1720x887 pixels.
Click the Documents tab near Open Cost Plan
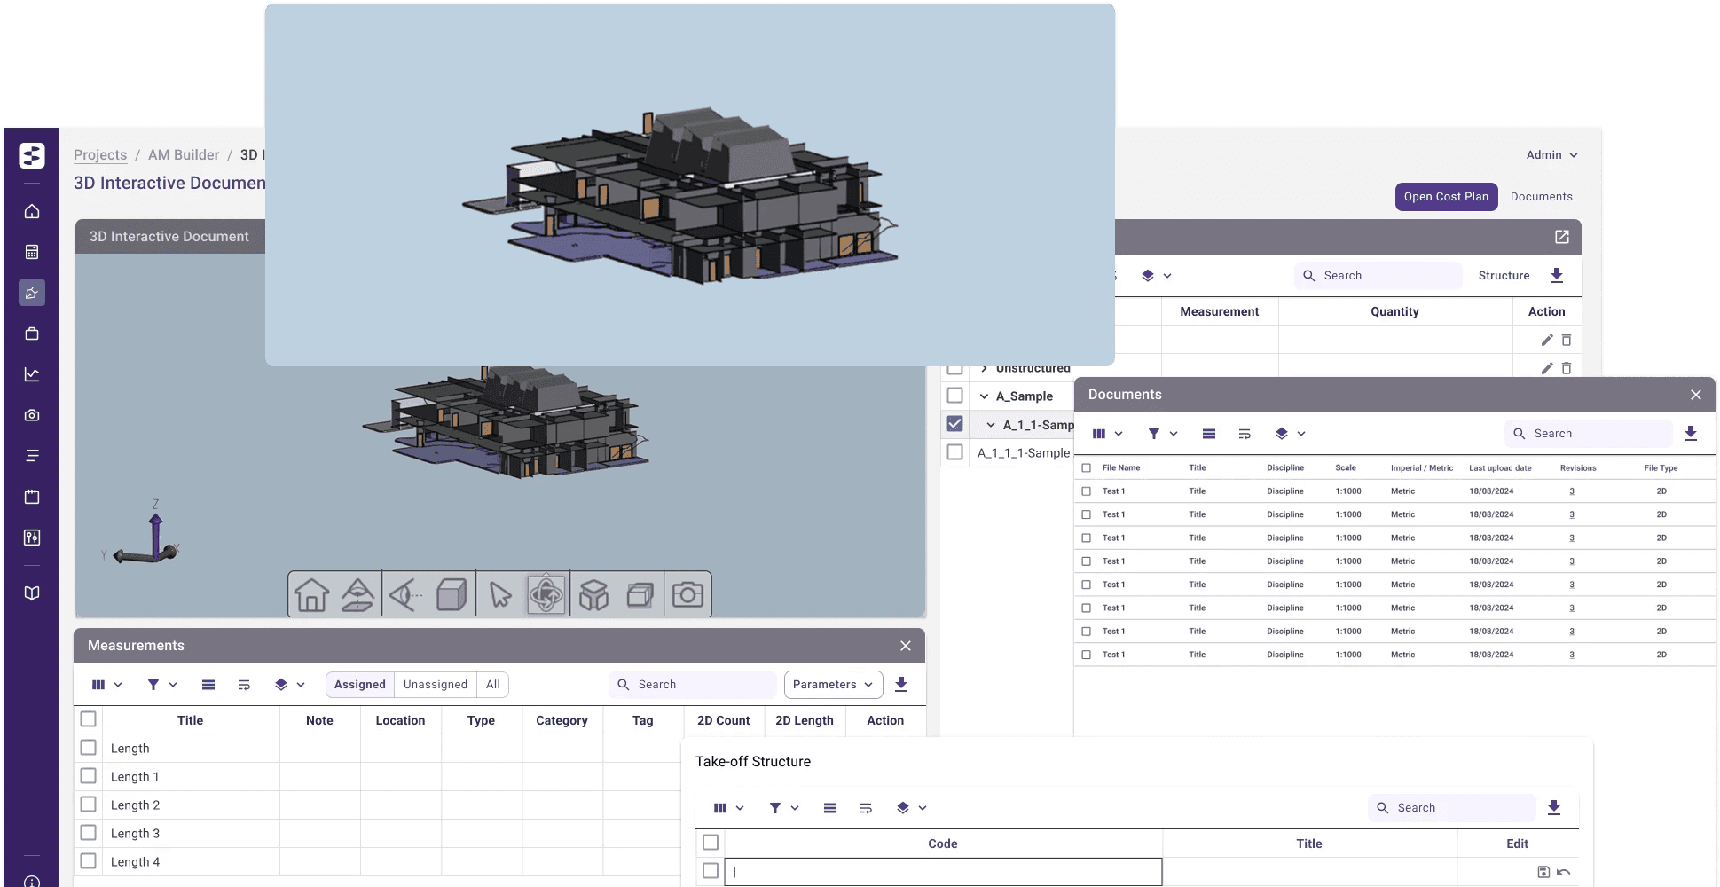(1542, 197)
